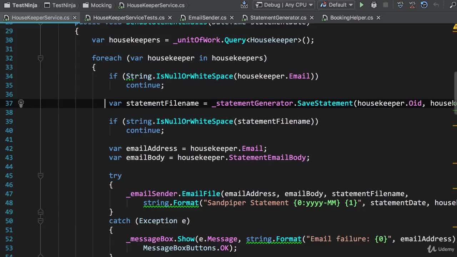This screenshot has height=257, width=457.
Task: Click the TestNinja project breadcrumb
Action: point(60,5)
